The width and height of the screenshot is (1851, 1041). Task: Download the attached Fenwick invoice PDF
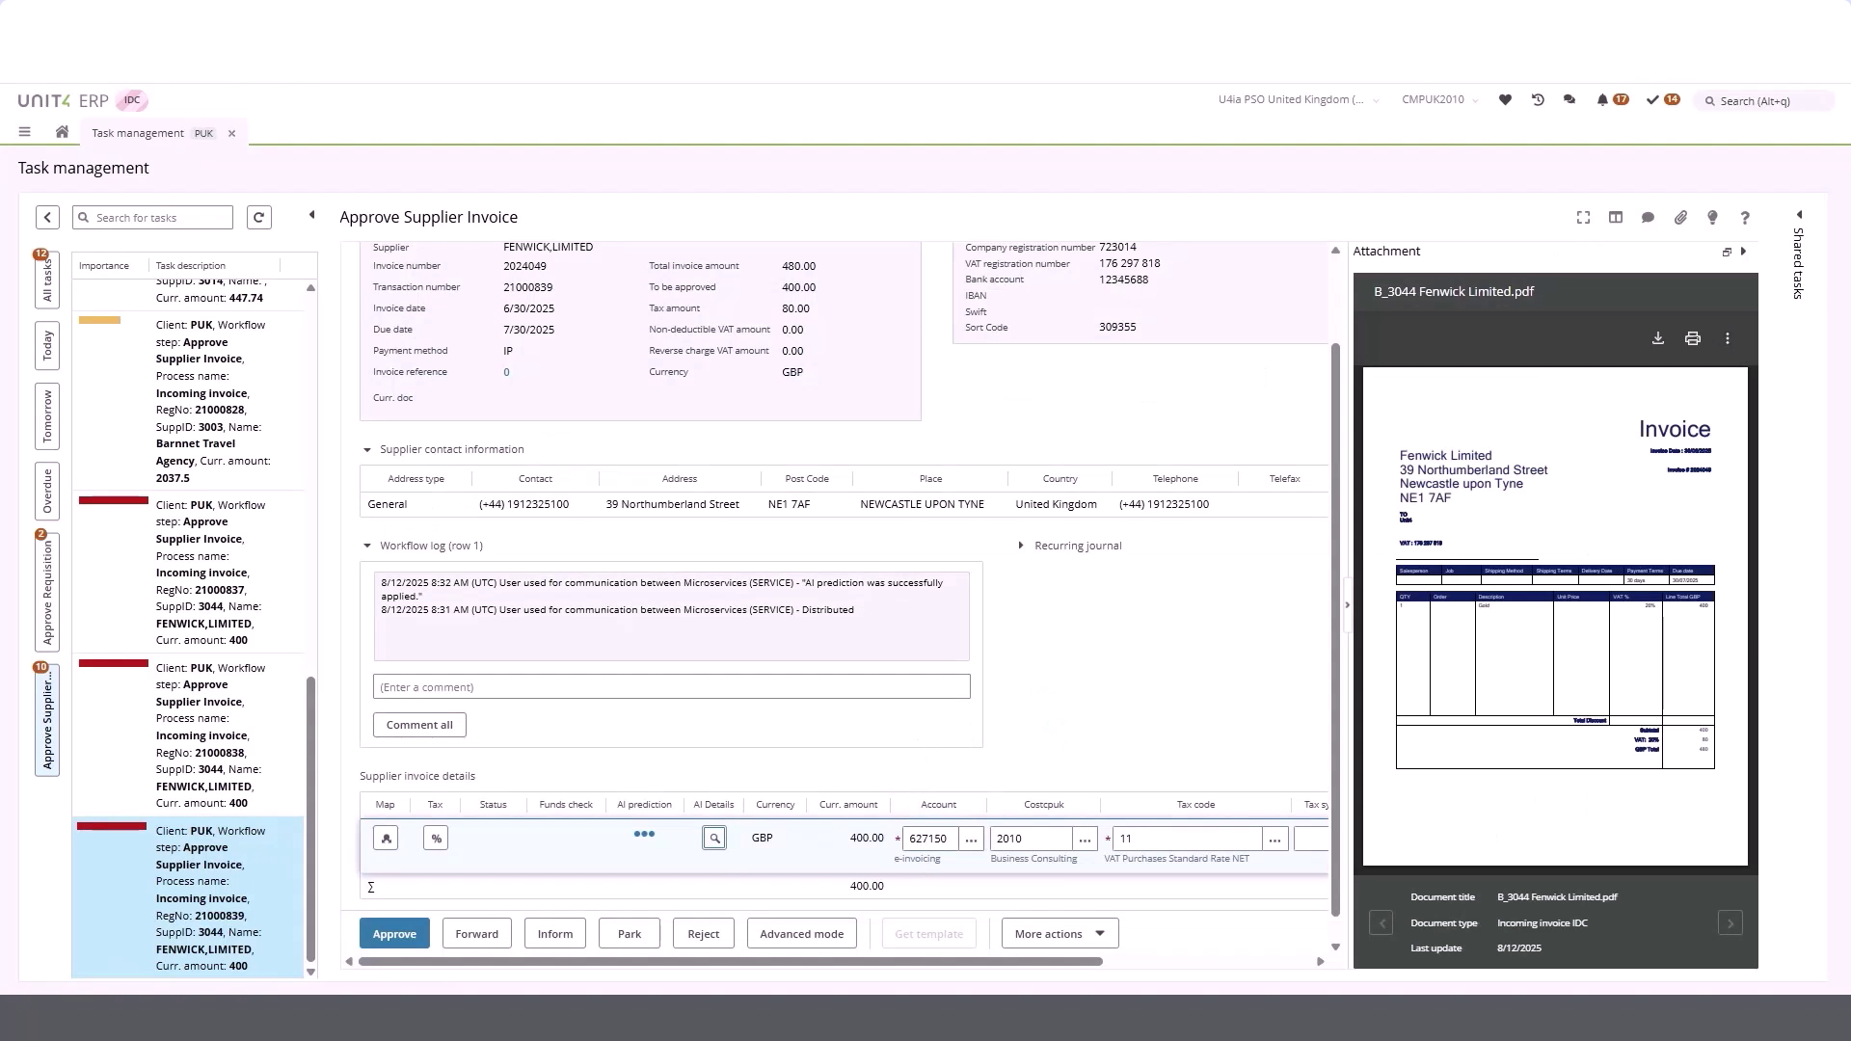(1657, 338)
